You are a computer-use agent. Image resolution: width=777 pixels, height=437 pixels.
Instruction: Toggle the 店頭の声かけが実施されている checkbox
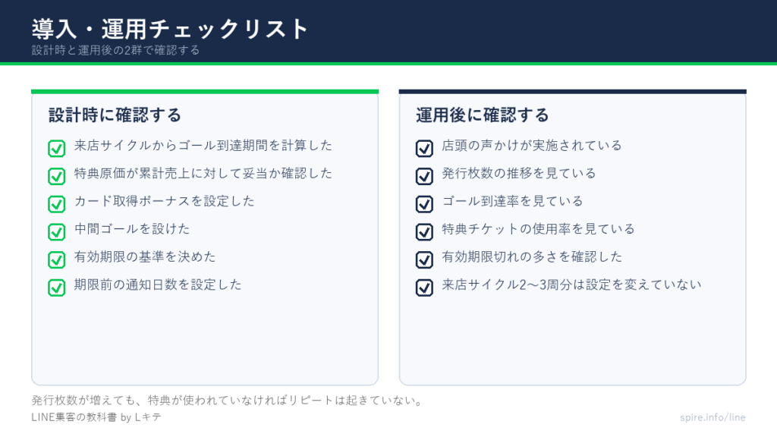(424, 148)
